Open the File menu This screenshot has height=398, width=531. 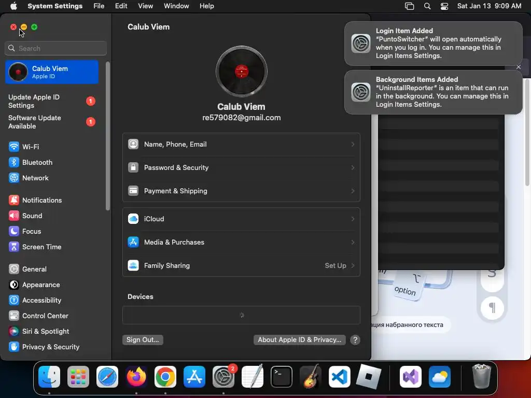coord(99,6)
